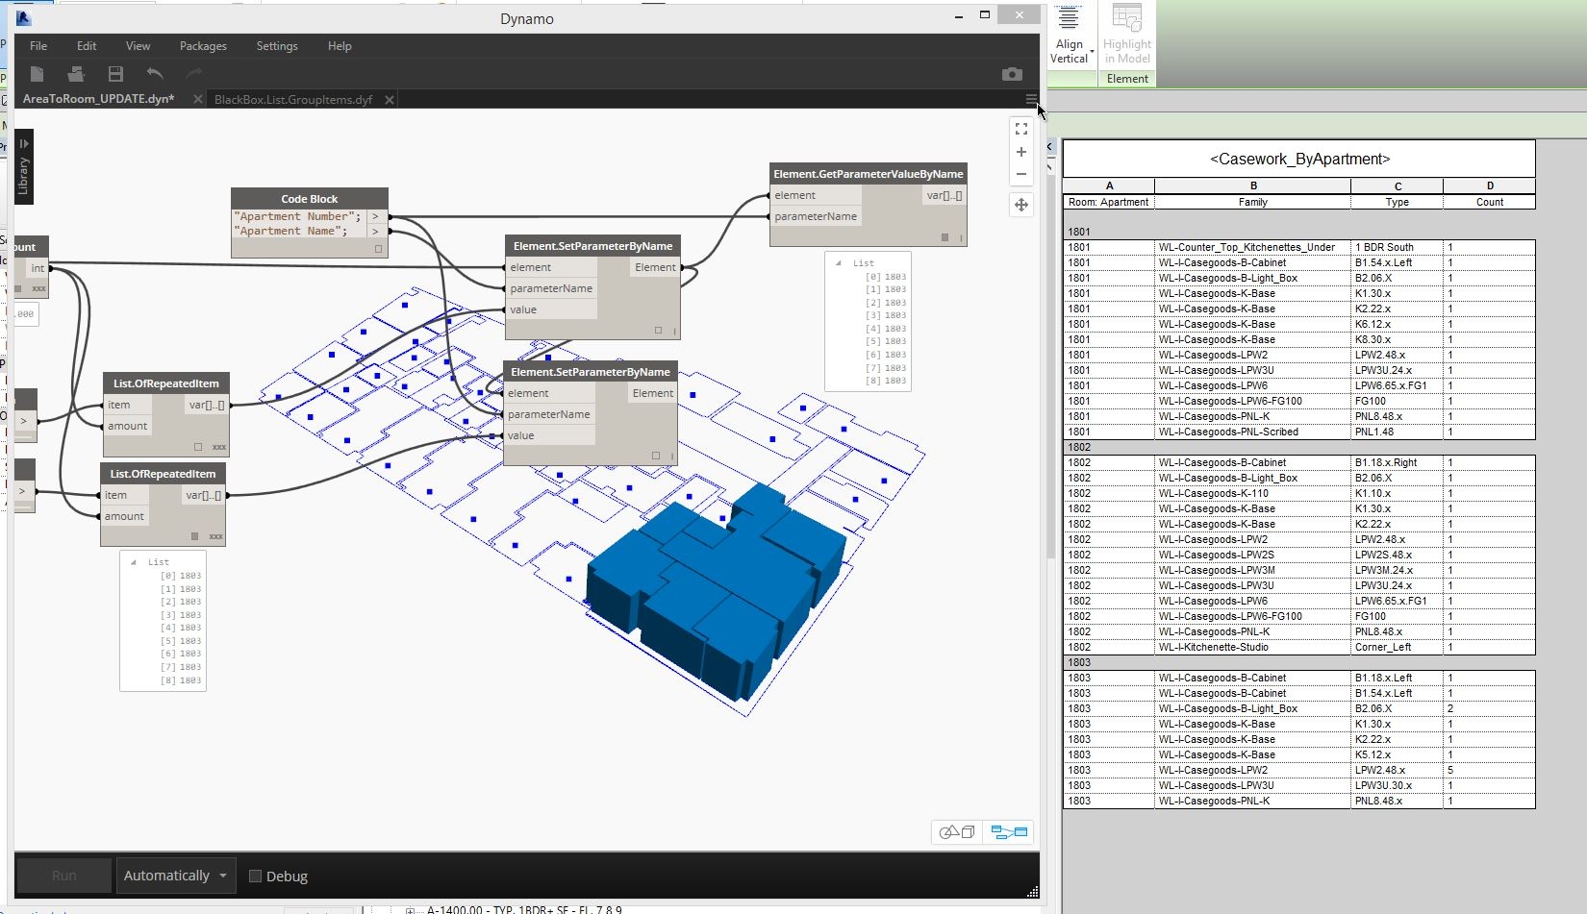Toggle preview box on upper Element.SetParameterByName node

pyautogui.click(x=659, y=331)
